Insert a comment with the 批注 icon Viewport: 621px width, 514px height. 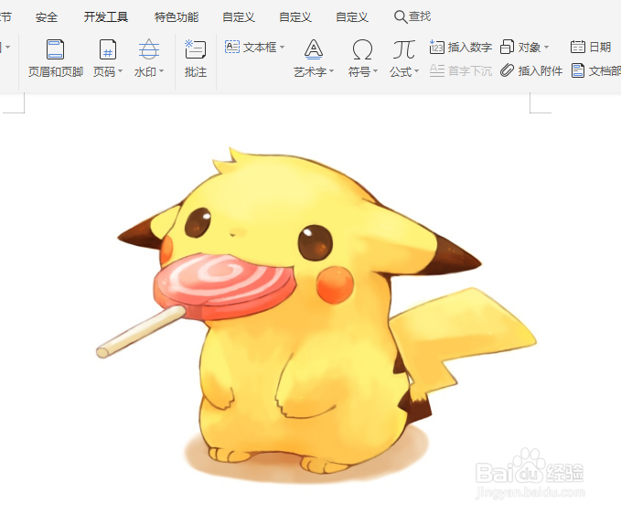pyautogui.click(x=195, y=49)
